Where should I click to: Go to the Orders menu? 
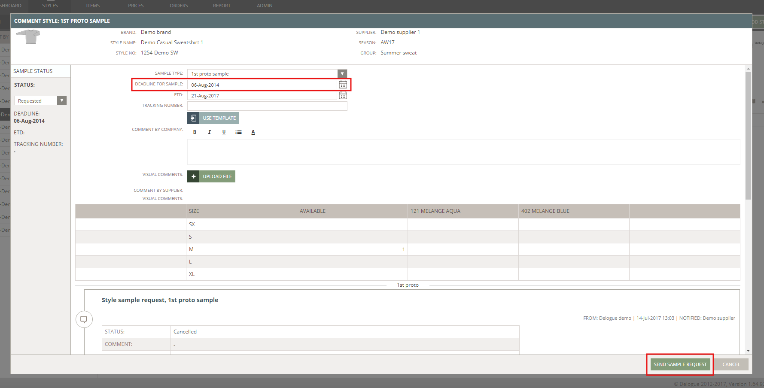tap(179, 6)
